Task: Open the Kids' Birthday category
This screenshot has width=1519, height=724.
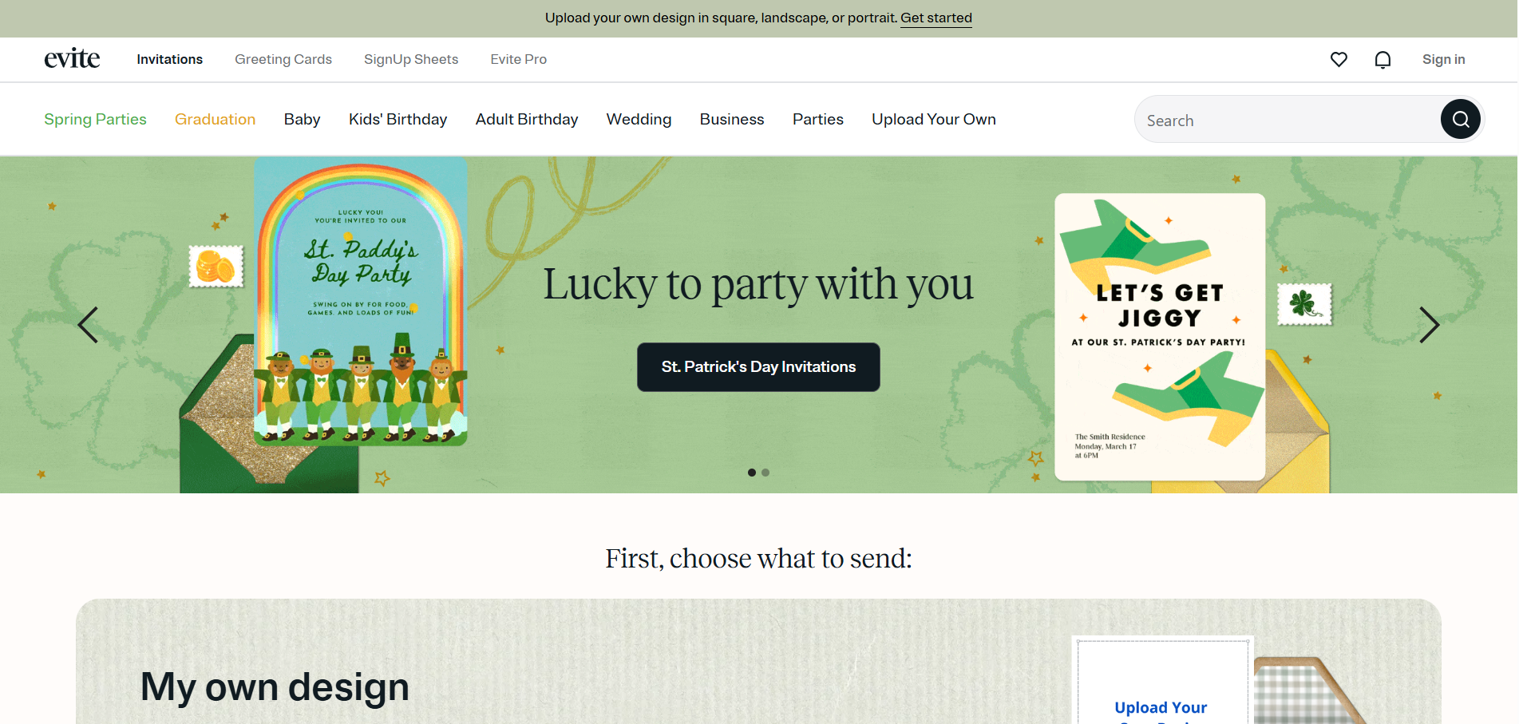Action: pyautogui.click(x=398, y=119)
